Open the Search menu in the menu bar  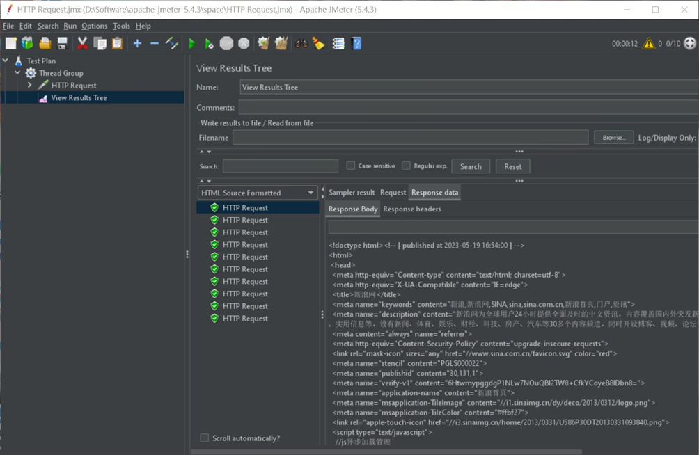coord(48,26)
